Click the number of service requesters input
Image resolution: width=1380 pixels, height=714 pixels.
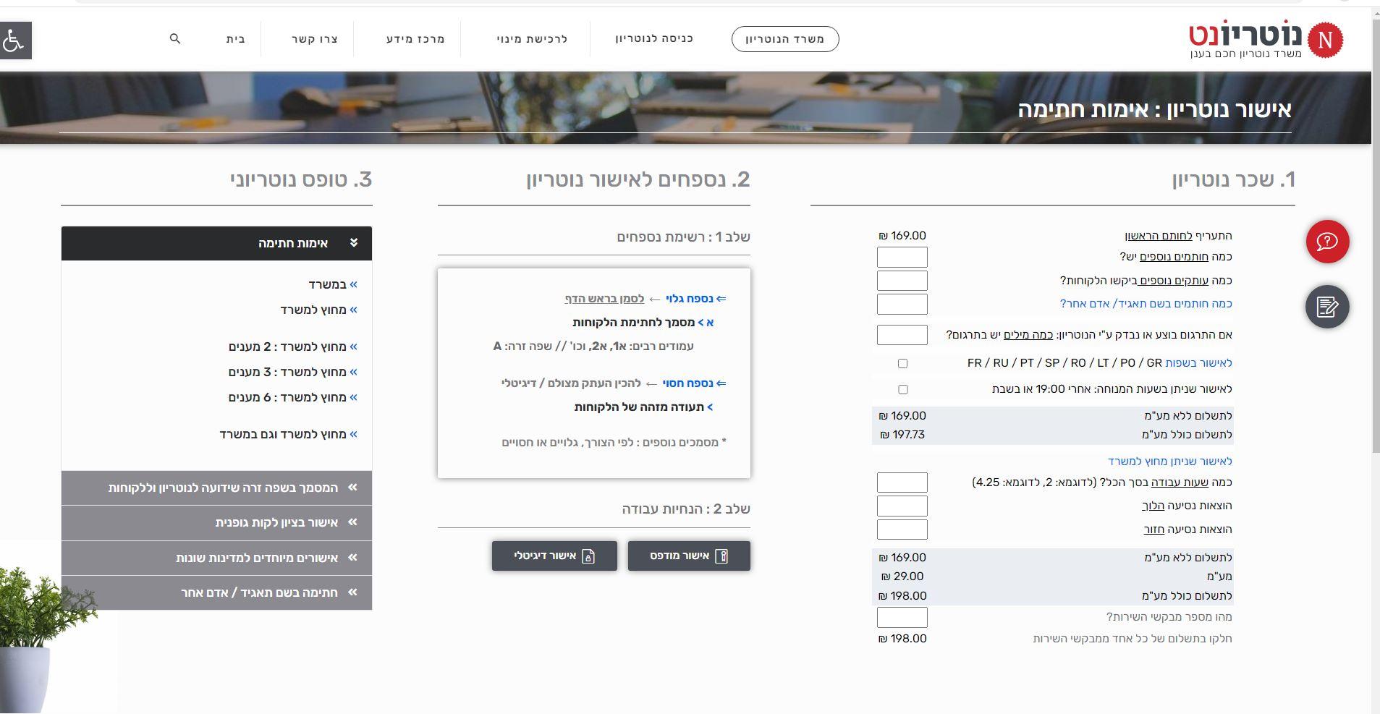(x=902, y=617)
